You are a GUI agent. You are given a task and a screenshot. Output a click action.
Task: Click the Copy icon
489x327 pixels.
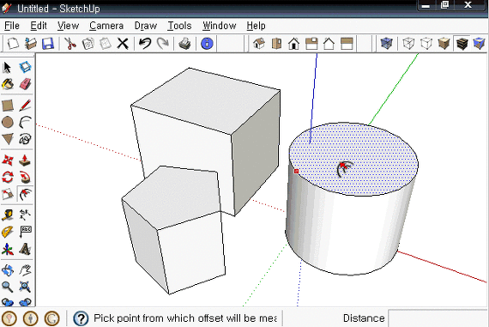click(x=88, y=44)
